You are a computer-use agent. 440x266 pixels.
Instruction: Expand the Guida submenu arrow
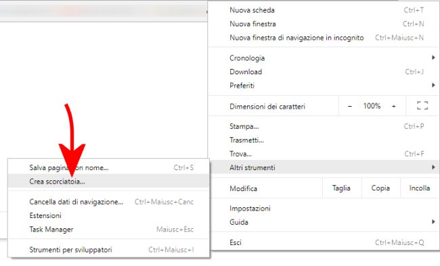click(x=433, y=221)
